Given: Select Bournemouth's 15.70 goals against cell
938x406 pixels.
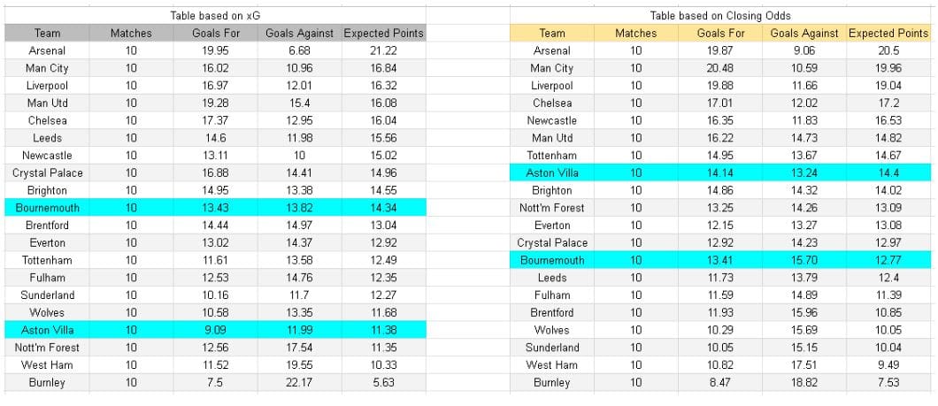Looking at the screenshot, I should 804,260.
